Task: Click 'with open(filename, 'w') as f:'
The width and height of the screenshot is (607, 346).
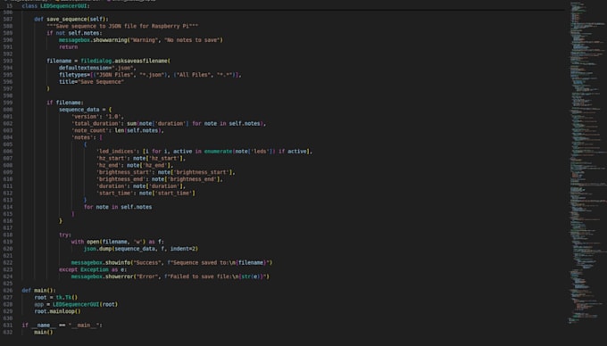Action: [x=118, y=242]
